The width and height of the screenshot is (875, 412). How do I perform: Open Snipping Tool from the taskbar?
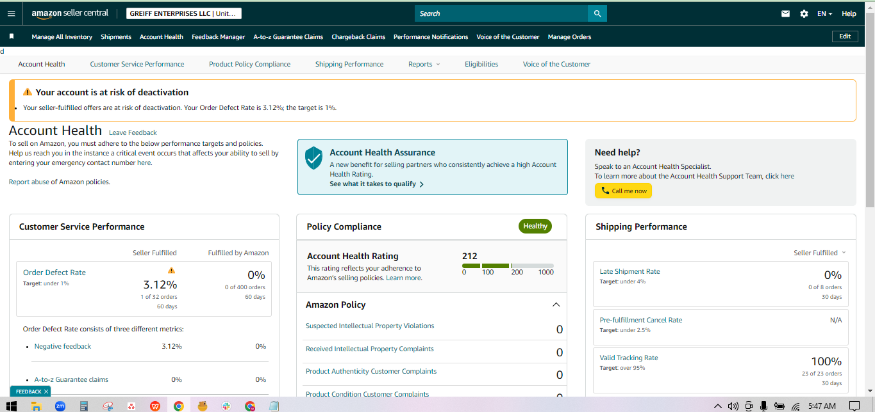tap(108, 406)
